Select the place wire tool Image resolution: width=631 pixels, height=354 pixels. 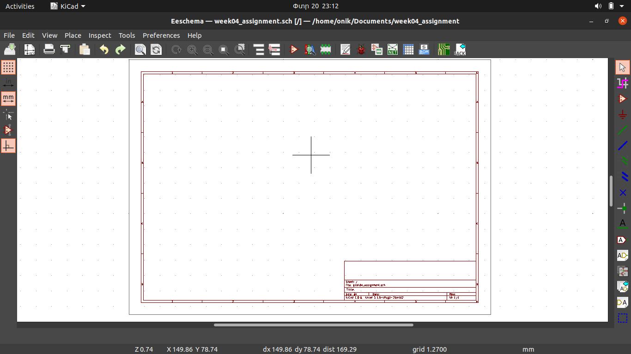coord(623,130)
